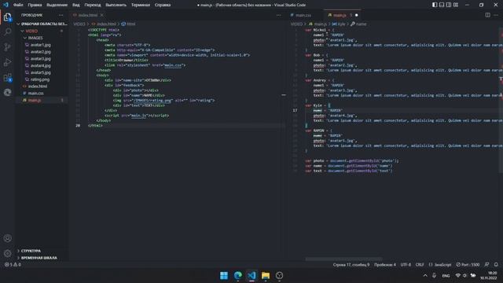Click Kyle breadcrumb in right editor
This screenshot has height=283, width=503.
click(339, 24)
